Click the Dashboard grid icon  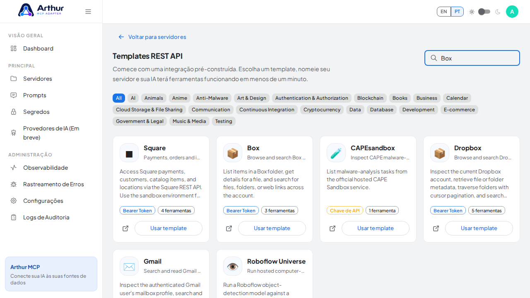tap(14, 48)
